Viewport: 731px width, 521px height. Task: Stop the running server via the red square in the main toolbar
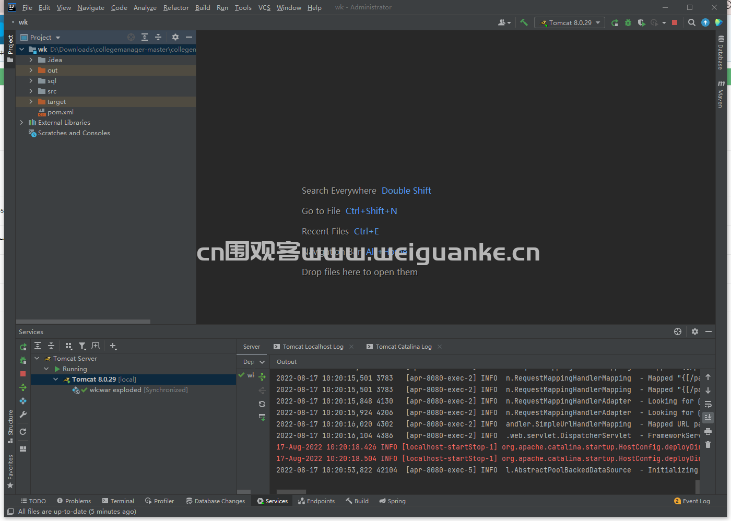click(675, 22)
